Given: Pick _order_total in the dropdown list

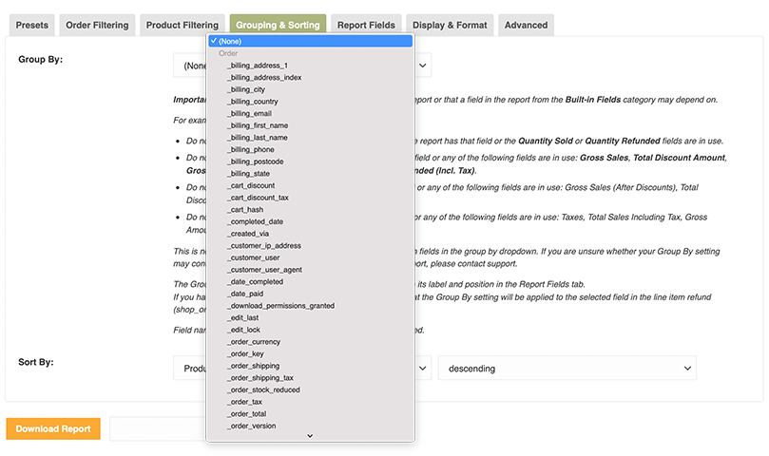Looking at the screenshot, I should pyautogui.click(x=246, y=414).
